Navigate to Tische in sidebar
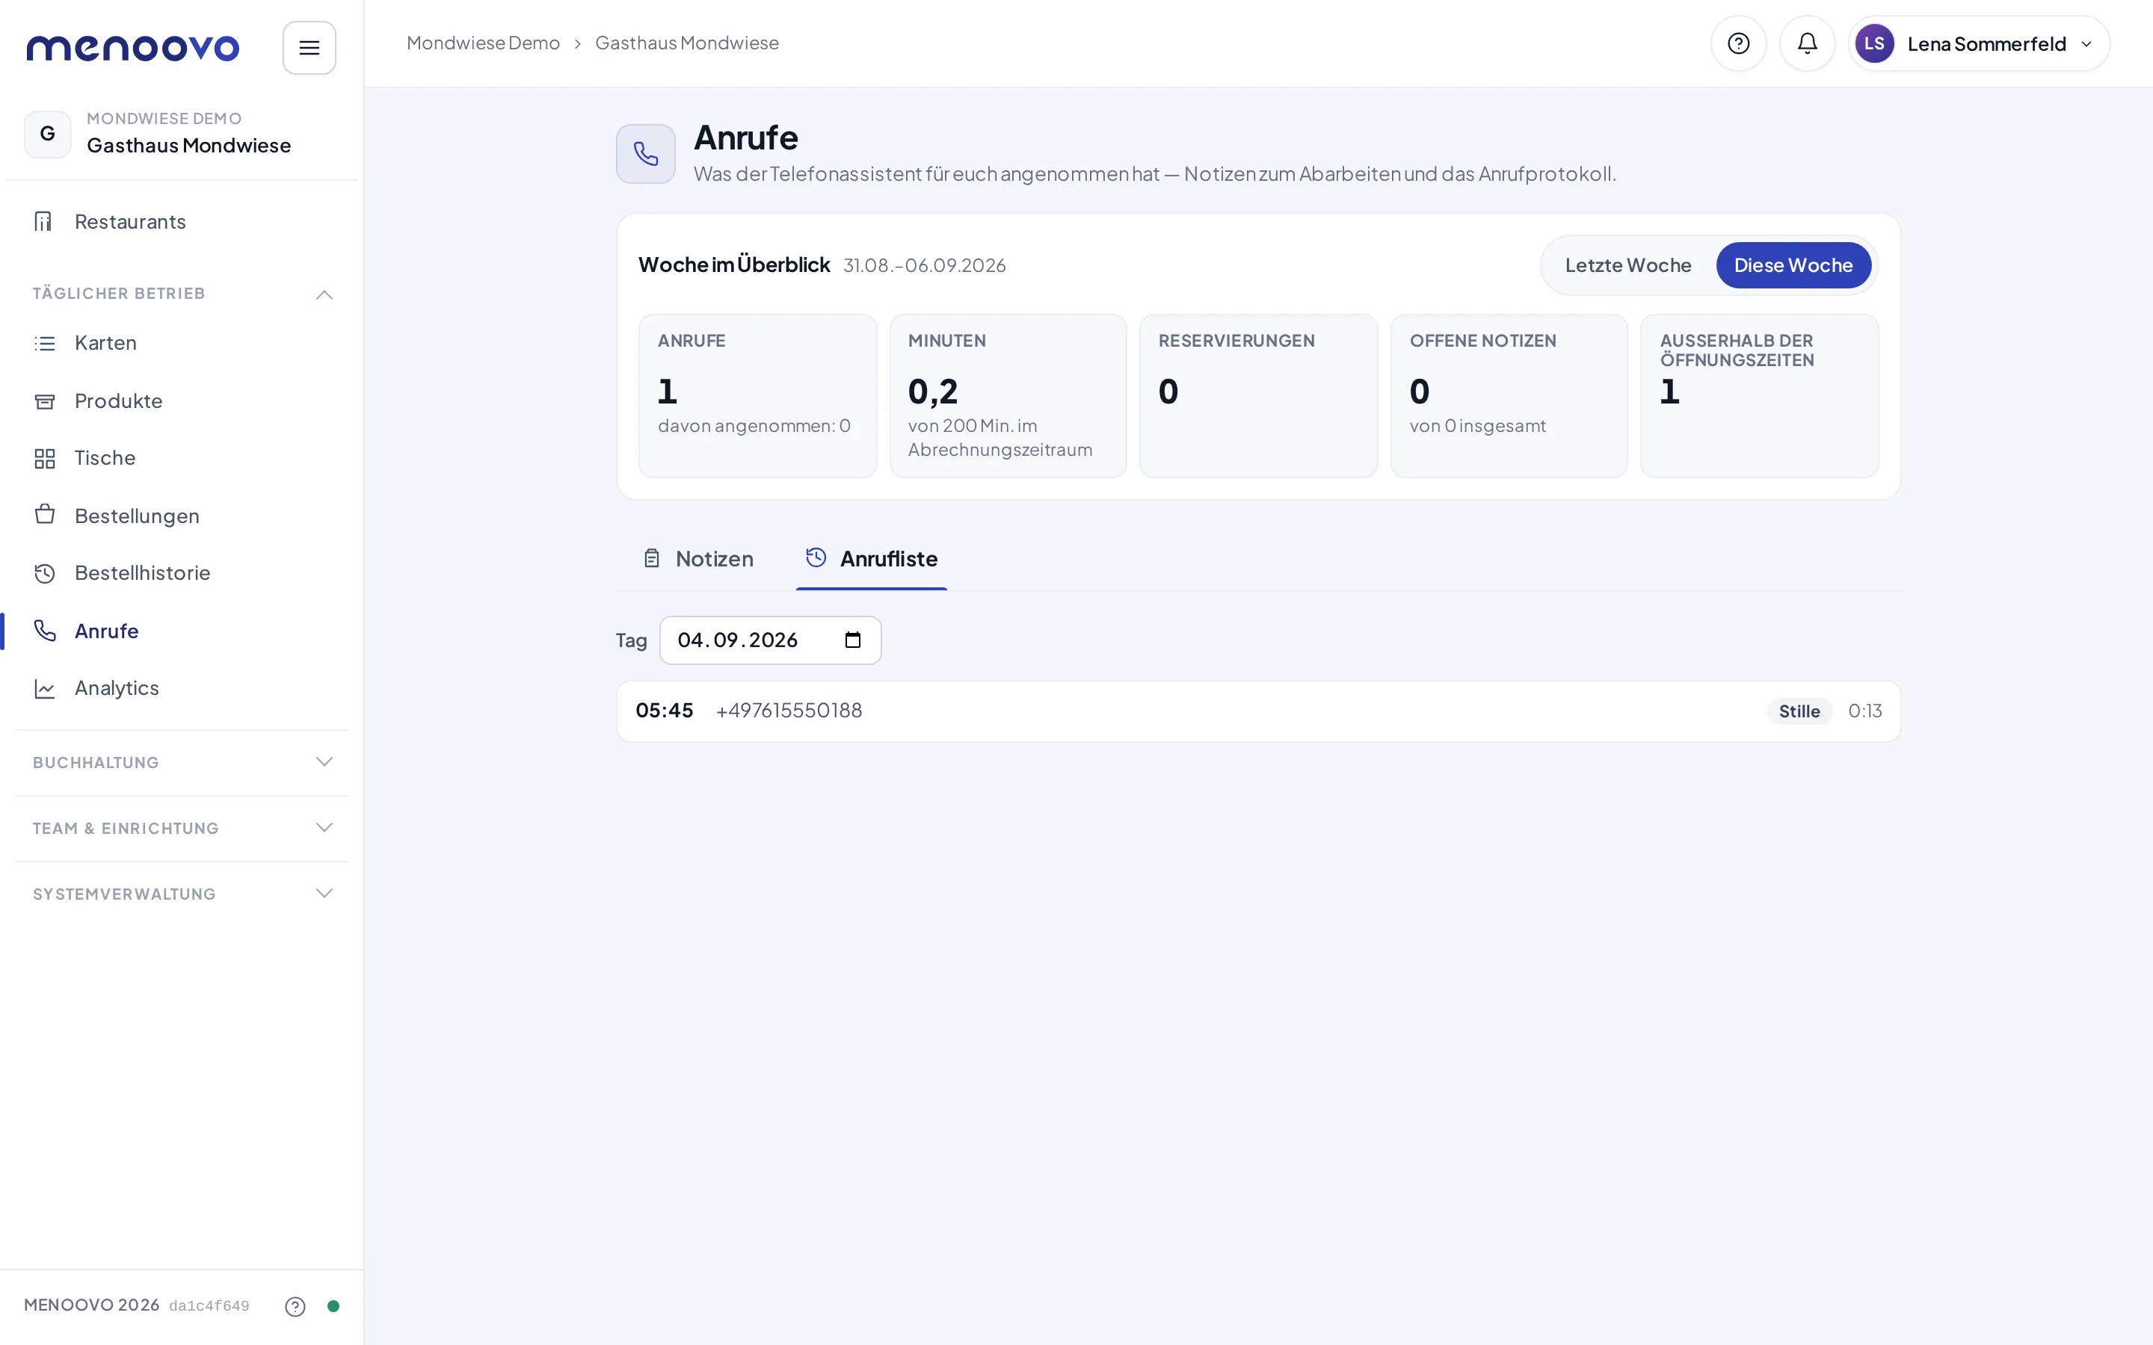This screenshot has height=1345, width=2153. (182, 458)
